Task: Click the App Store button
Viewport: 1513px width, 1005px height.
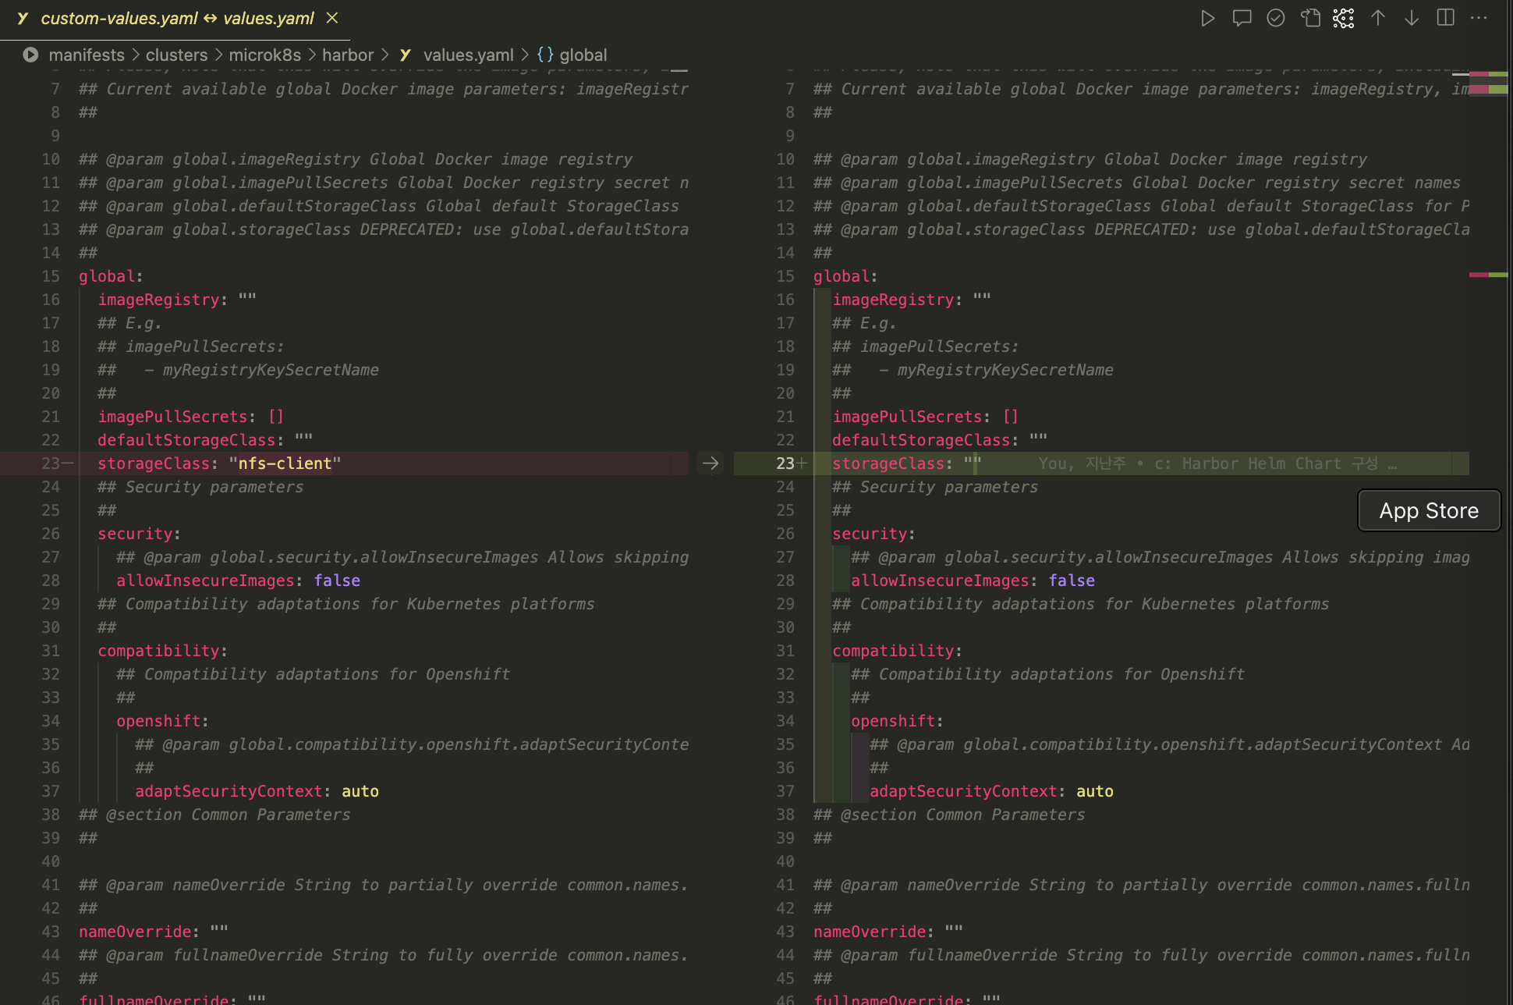Action: pos(1428,510)
